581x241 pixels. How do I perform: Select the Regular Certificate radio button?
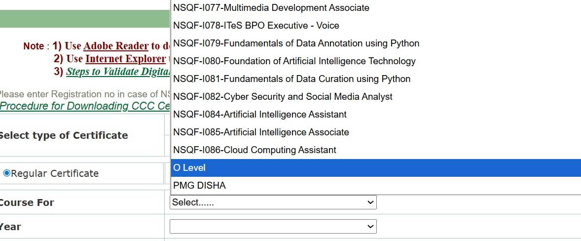(7, 173)
